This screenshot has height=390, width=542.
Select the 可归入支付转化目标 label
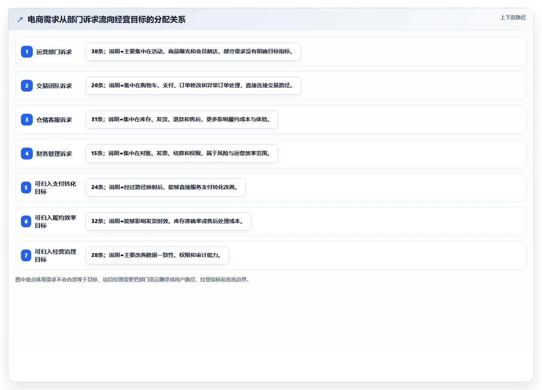[55, 187]
